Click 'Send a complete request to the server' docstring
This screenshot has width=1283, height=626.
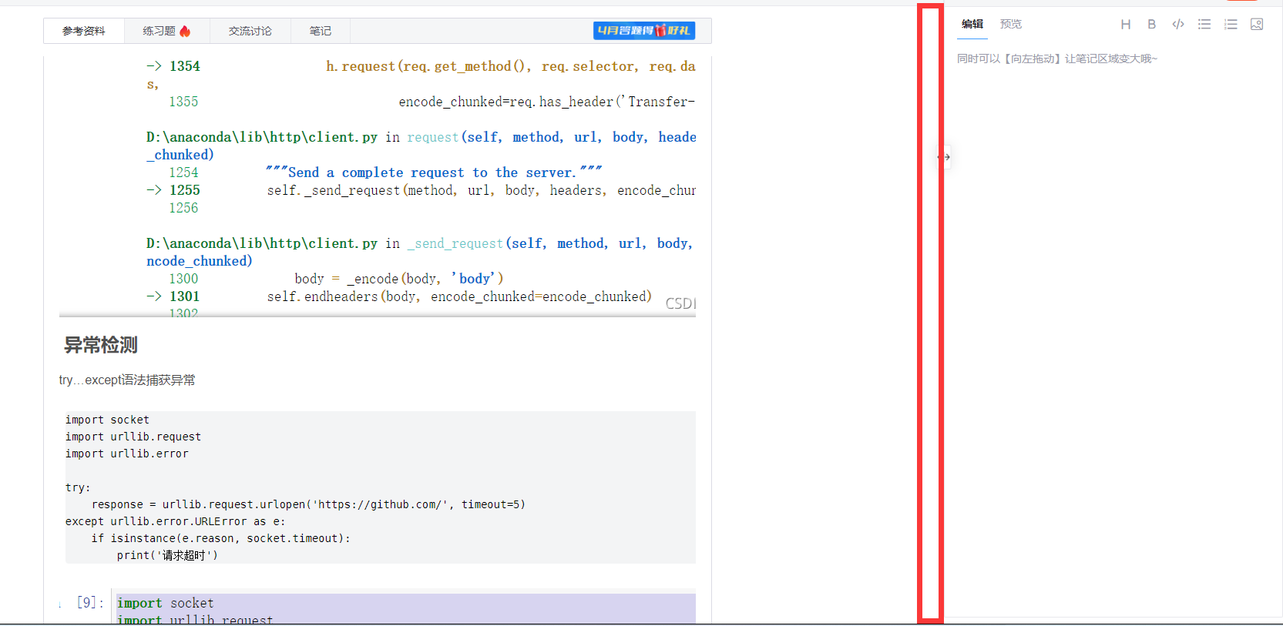pos(434,172)
